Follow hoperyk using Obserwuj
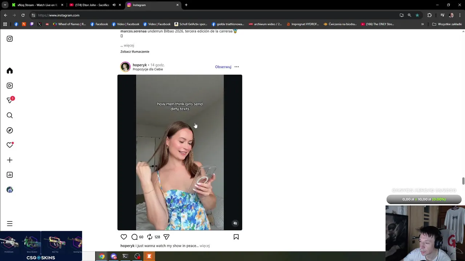 (223, 67)
